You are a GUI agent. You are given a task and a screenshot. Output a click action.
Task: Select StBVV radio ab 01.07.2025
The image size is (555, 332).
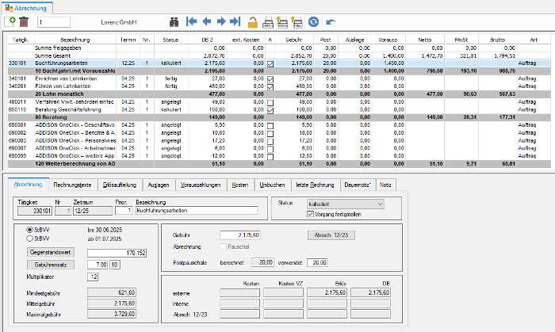click(x=30, y=239)
